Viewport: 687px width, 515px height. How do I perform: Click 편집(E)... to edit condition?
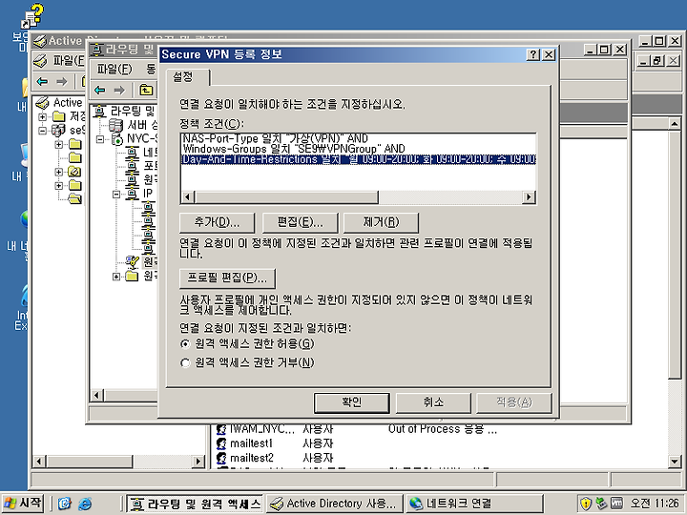tap(300, 222)
